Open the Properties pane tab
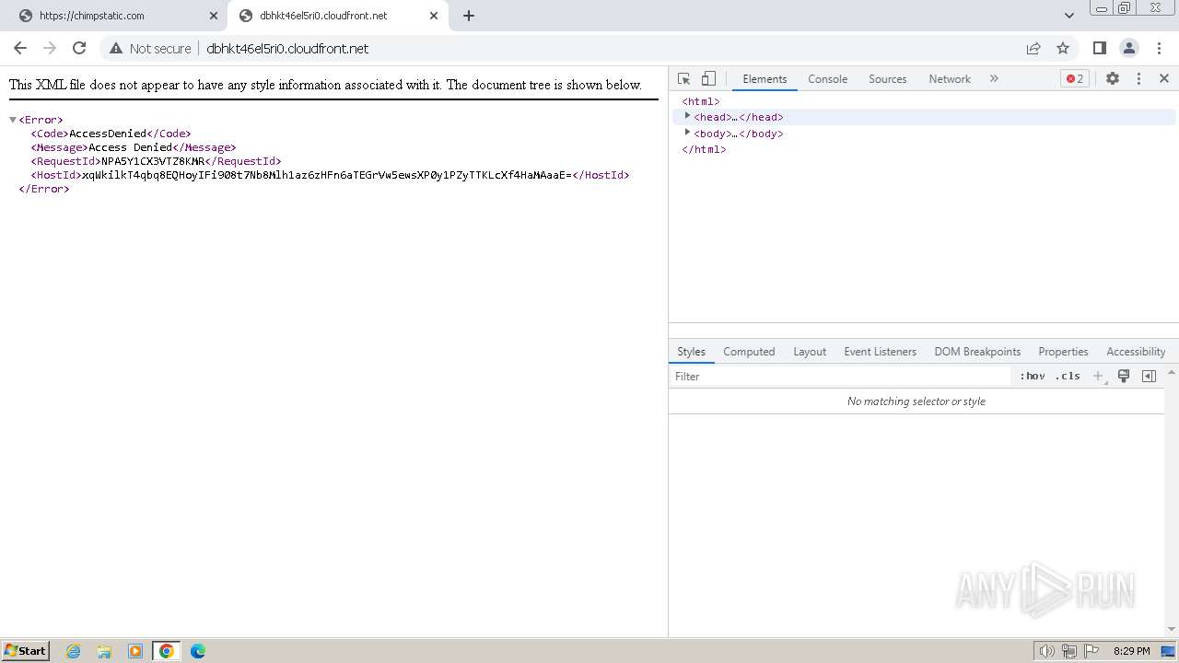Viewport: 1179px width, 663px height. coord(1063,352)
